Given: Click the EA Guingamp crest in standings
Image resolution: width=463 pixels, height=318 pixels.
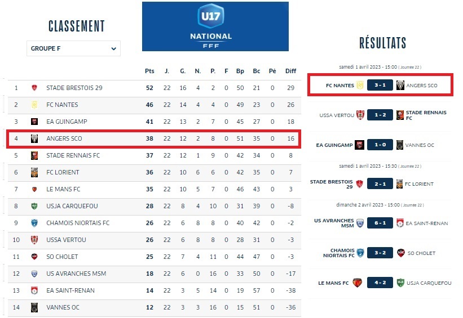Looking at the screenshot, I should (34, 122).
